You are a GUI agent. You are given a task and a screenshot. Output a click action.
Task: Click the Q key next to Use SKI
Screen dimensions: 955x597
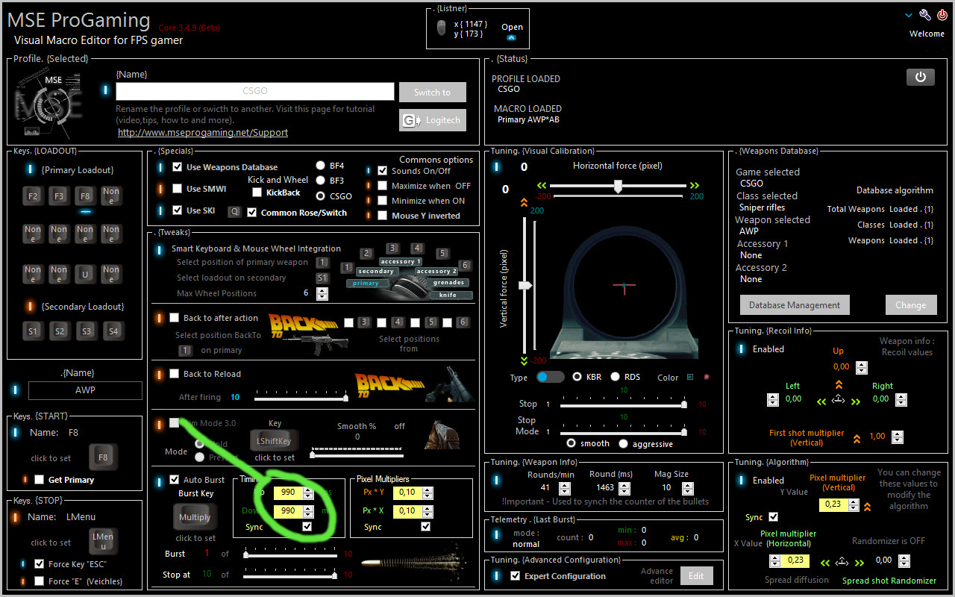234,211
